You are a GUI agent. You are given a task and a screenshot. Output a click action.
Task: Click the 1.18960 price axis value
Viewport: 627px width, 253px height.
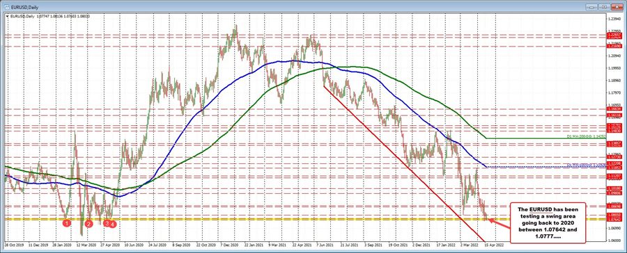click(614, 80)
